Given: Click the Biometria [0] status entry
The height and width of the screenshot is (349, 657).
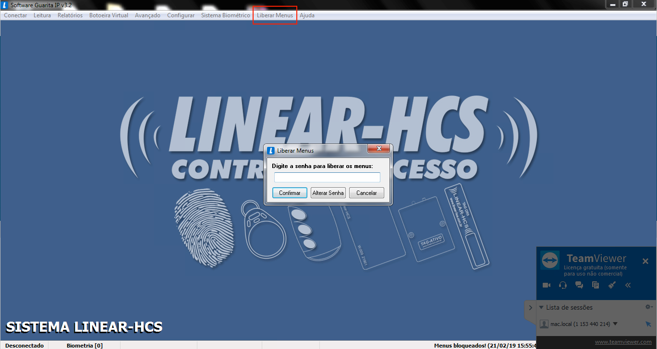Looking at the screenshot, I should (x=85, y=345).
